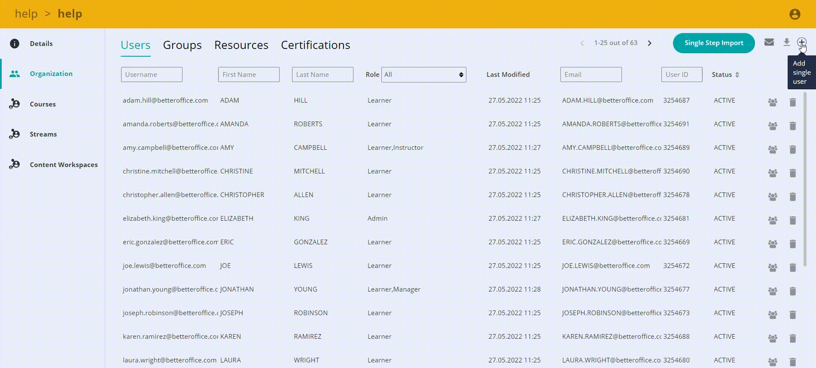The image size is (816, 368).
Task: Open groups icon for Jonathan Young
Action: tap(773, 291)
